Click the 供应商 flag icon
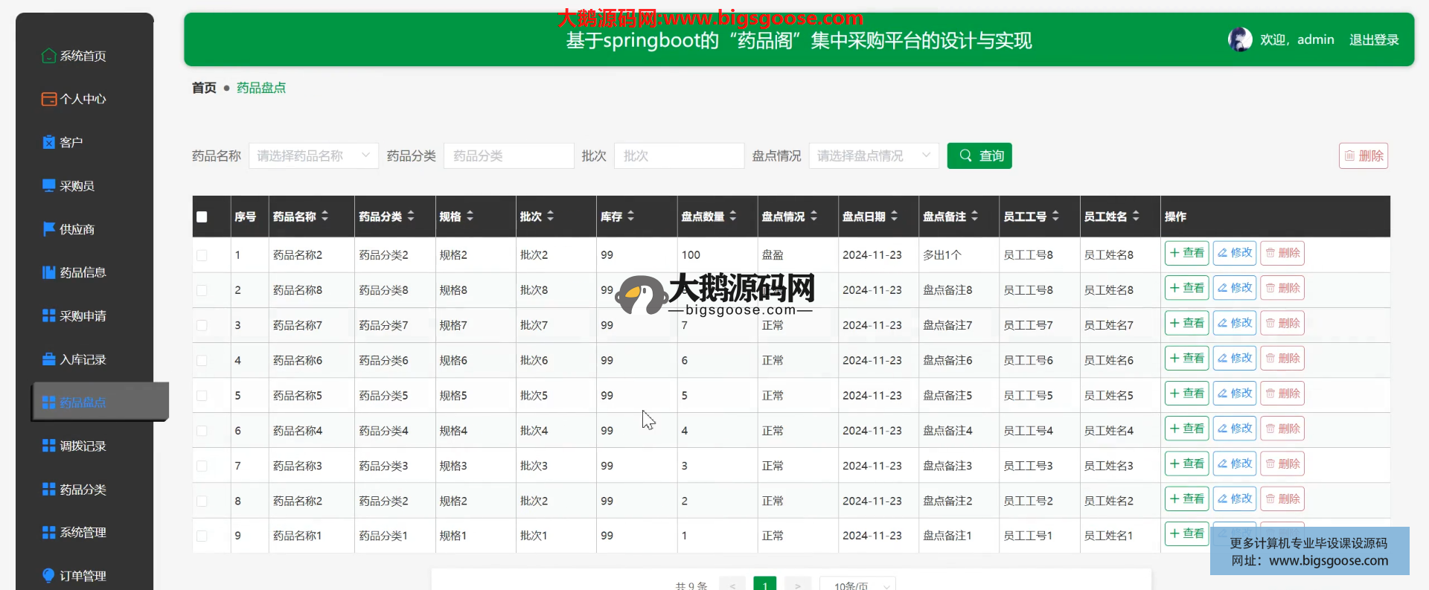The image size is (1429, 590). [x=48, y=229]
